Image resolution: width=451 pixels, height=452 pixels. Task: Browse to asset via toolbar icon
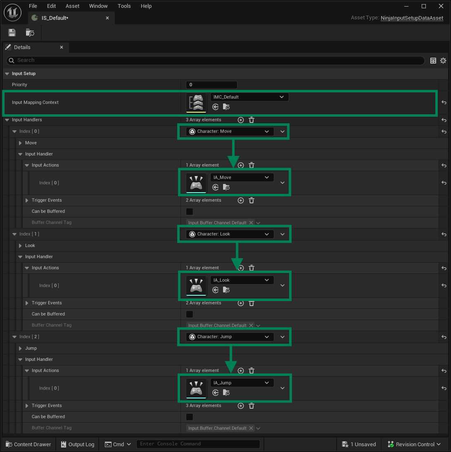[x=29, y=33]
